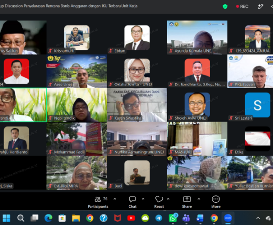This screenshot has height=225, width=273.
Task: Show hidden system tray icons
Action: coord(258,218)
